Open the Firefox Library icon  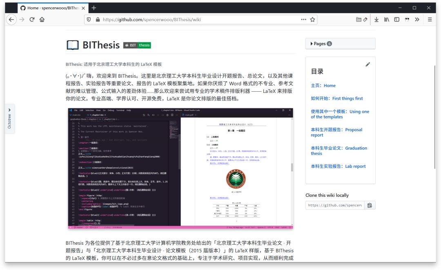[386, 19]
